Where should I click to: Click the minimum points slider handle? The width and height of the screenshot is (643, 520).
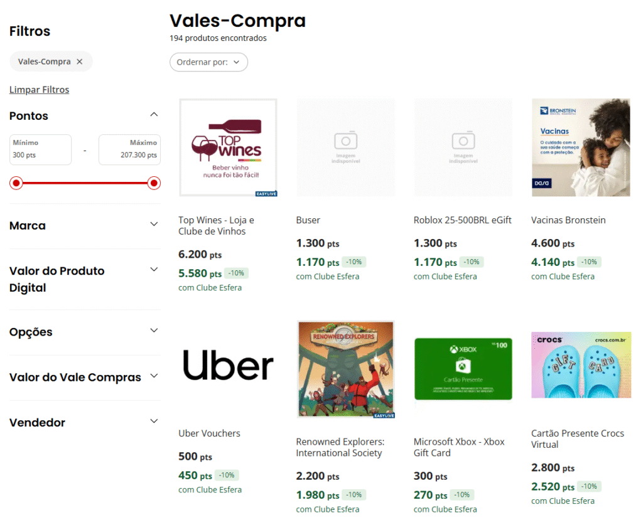(16, 183)
